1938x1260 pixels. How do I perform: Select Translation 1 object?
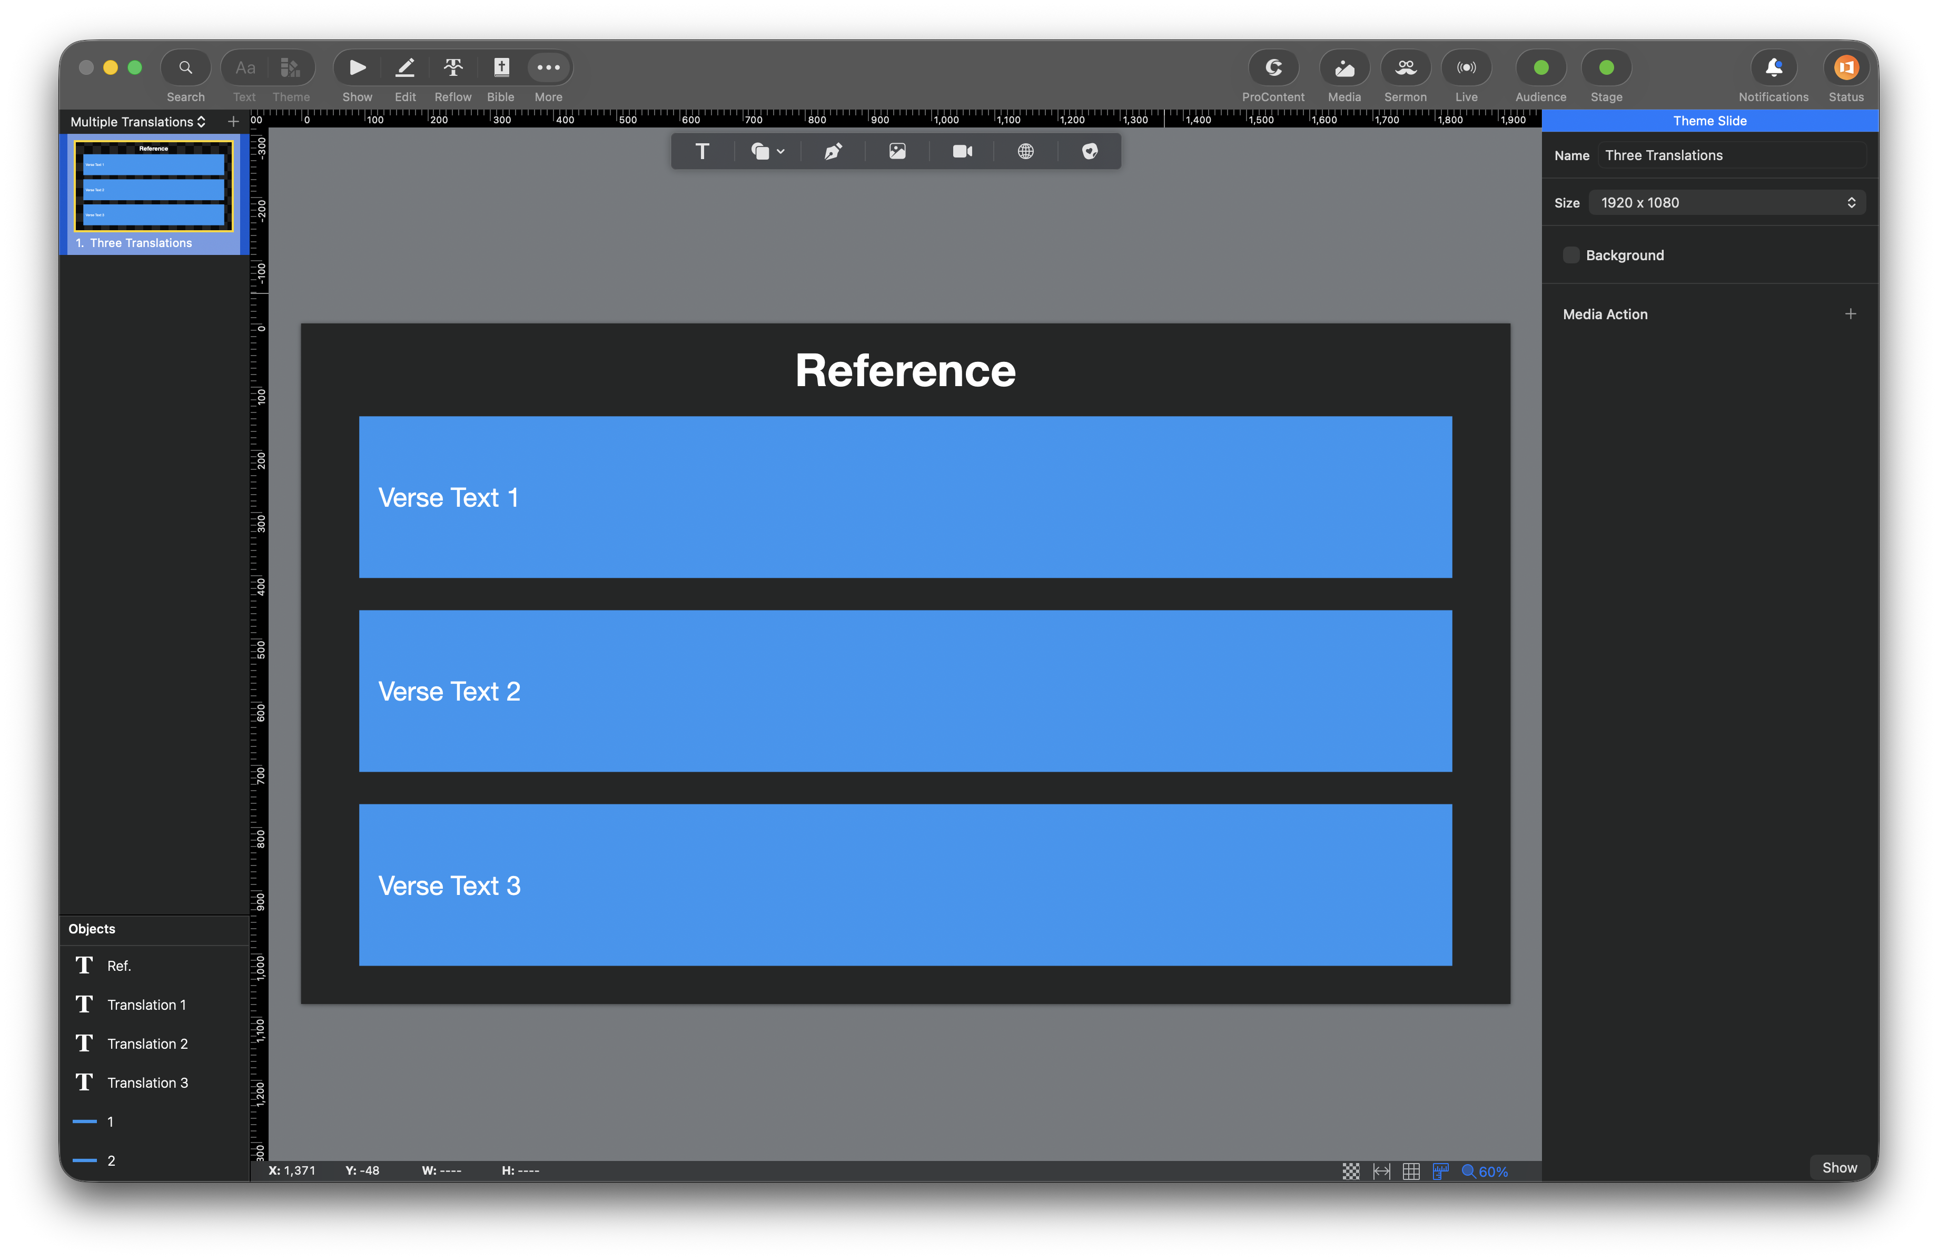(x=154, y=1005)
